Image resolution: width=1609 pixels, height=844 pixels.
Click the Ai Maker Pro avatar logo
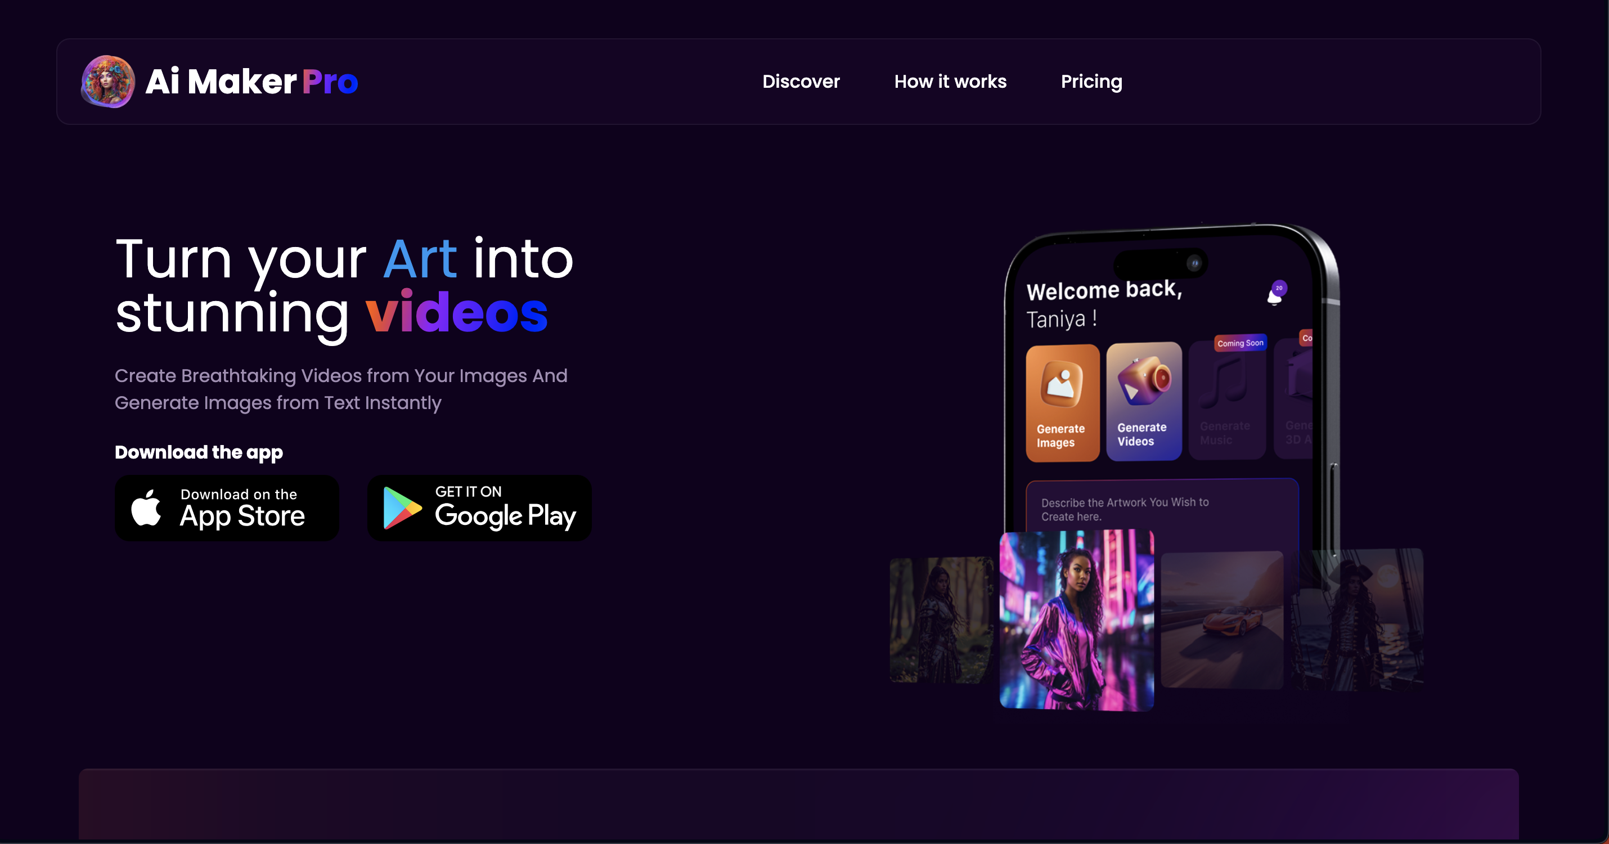point(108,82)
